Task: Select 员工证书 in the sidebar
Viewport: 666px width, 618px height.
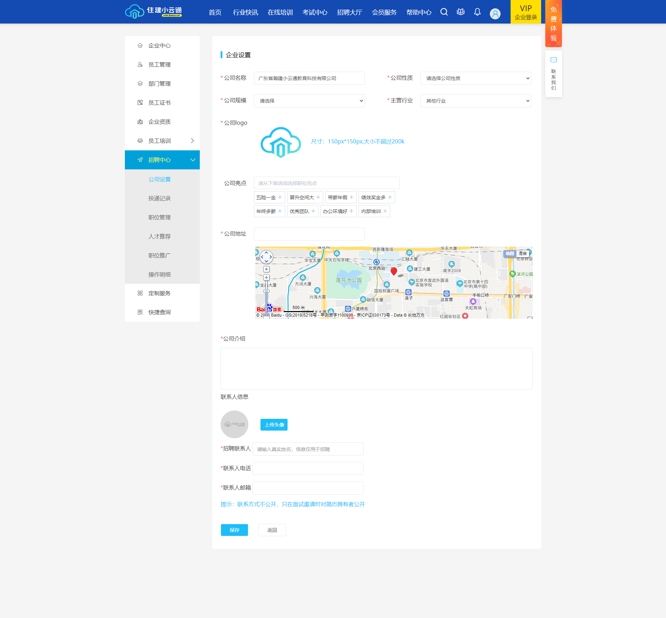Action: click(159, 103)
